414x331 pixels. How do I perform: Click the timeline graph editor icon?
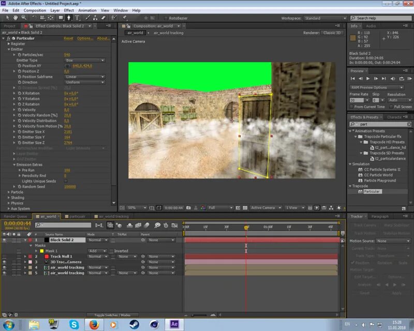pos(174,225)
